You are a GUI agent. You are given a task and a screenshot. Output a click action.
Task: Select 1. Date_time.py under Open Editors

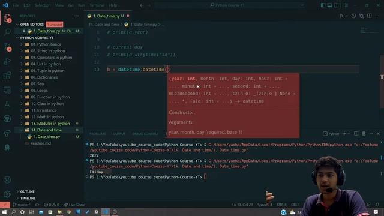tap(49, 31)
